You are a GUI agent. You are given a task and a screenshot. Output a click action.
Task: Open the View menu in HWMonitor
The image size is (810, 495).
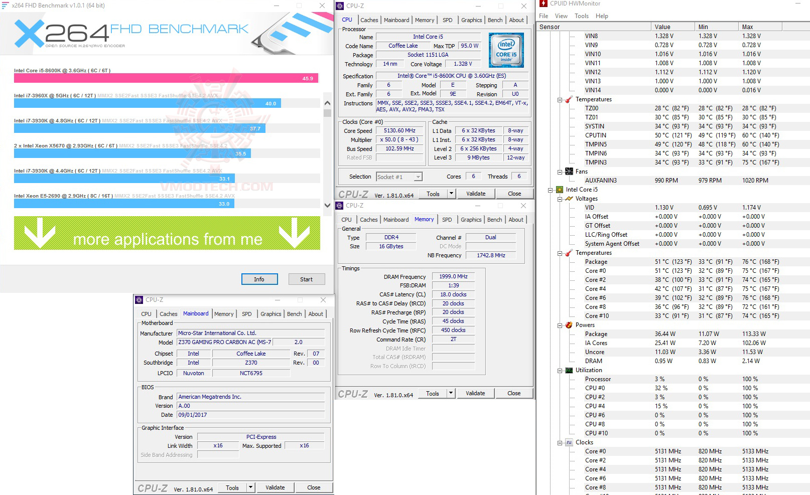[x=561, y=16]
